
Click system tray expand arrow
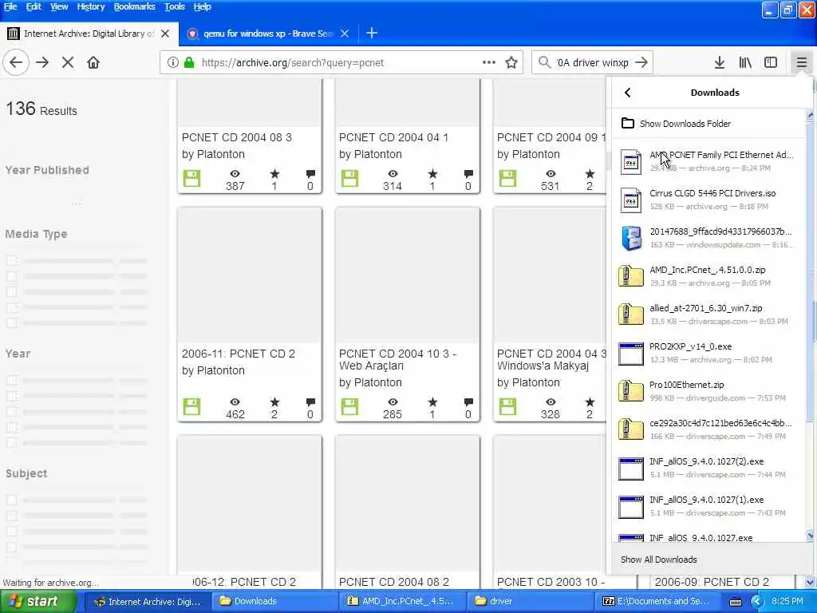click(756, 602)
